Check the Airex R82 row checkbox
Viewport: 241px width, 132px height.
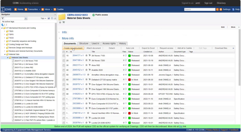click(x=64, y=65)
